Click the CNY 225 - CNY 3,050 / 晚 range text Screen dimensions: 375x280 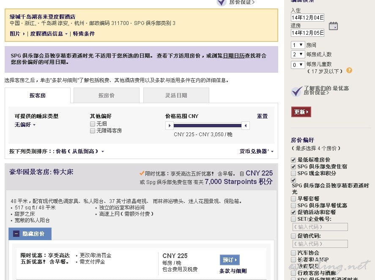point(203,135)
